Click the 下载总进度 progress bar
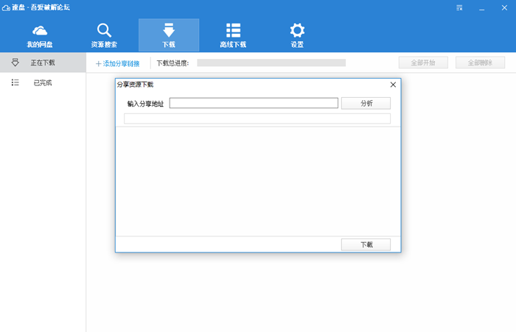This screenshot has height=332, width=516. [x=271, y=63]
